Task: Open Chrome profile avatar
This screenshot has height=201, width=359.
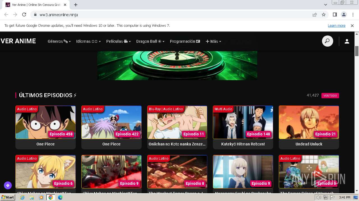Action: click(x=344, y=15)
